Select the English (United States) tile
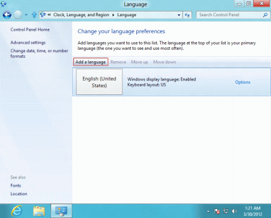Viewport: 271px width, 218px height. [x=99, y=82]
